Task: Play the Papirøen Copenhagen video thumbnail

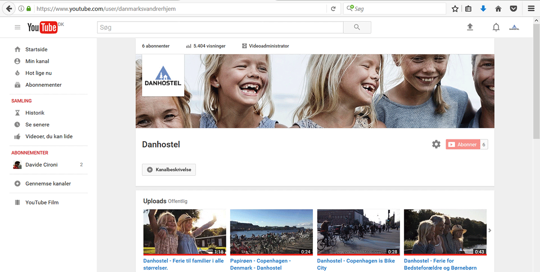Action: click(x=271, y=232)
